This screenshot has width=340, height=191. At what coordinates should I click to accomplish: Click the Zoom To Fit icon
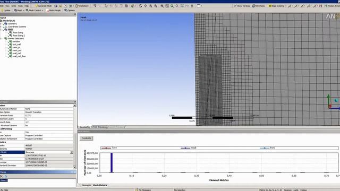[162, 6]
